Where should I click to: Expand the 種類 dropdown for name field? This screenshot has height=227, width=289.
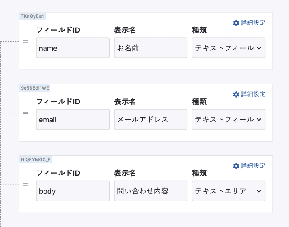pos(229,48)
